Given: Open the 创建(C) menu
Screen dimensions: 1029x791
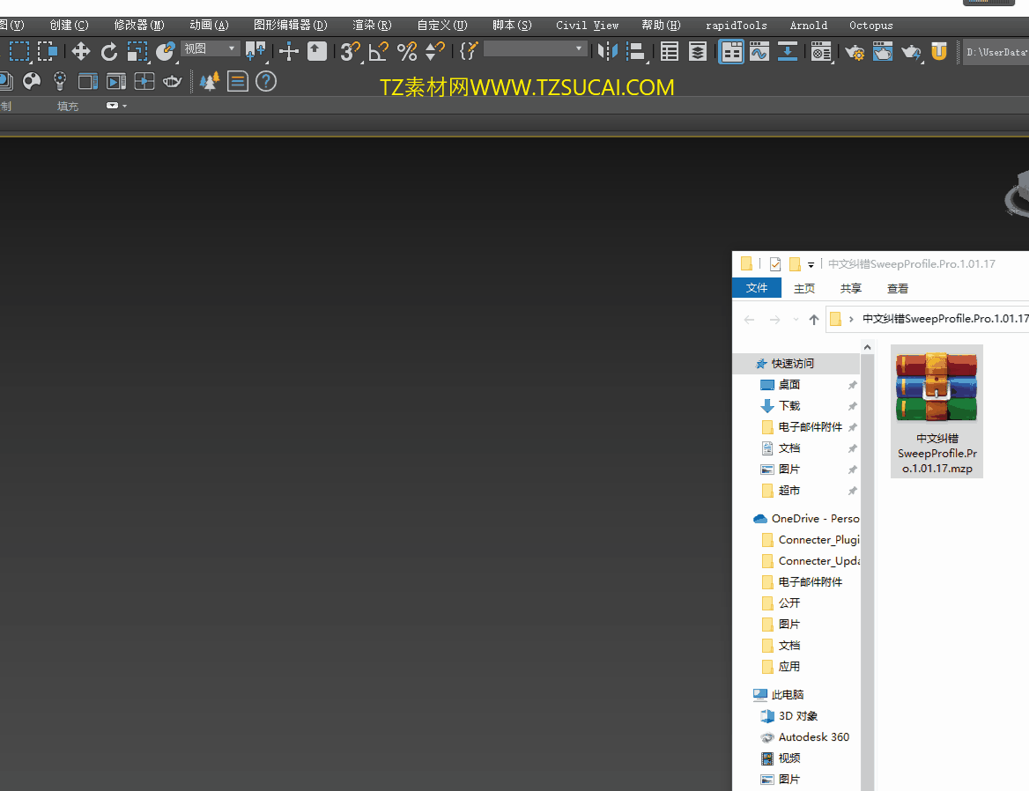Looking at the screenshot, I should [x=69, y=26].
